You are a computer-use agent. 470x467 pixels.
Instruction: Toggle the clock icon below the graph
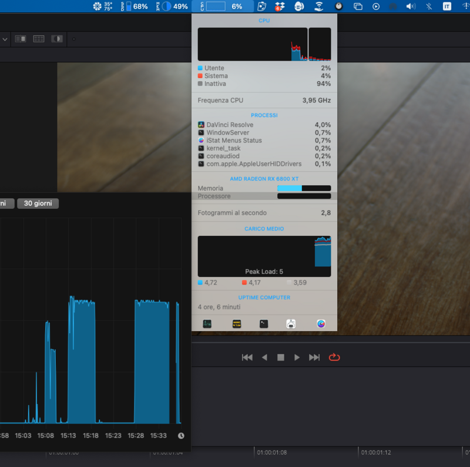[x=181, y=436]
